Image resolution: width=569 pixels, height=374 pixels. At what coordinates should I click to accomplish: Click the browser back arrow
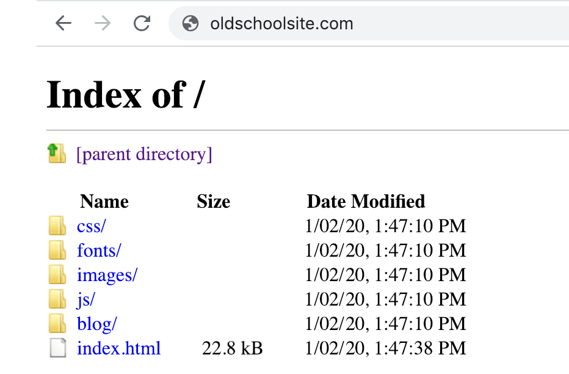[x=63, y=24]
